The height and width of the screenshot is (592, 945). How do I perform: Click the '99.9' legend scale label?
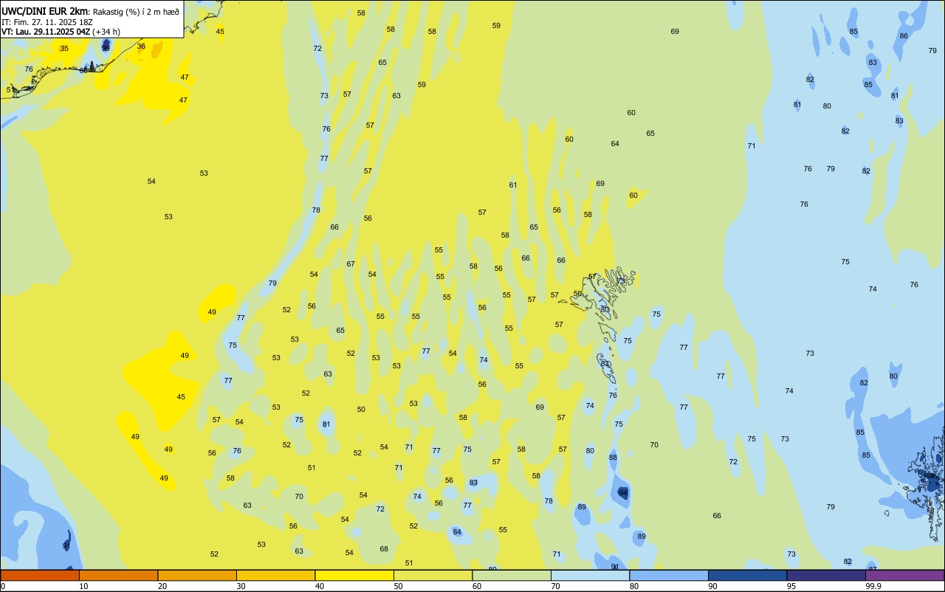[x=873, y=586]
